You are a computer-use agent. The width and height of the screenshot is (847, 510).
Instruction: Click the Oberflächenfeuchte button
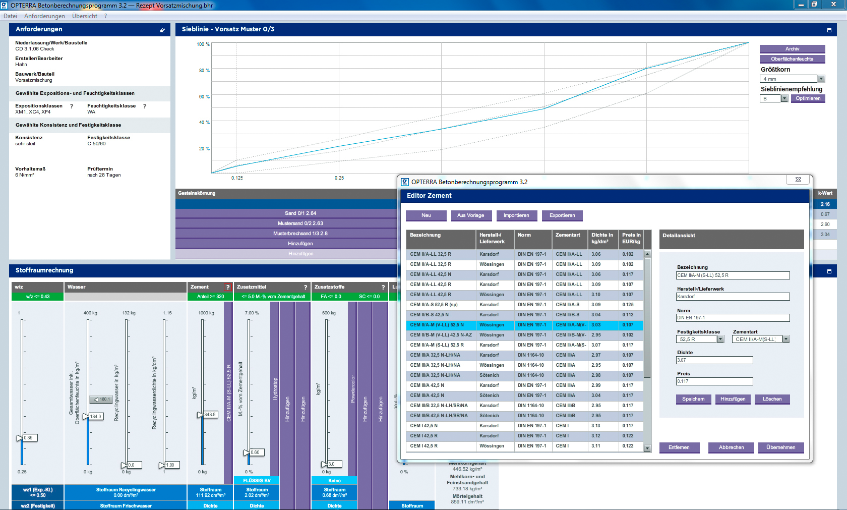click(792, 59)
